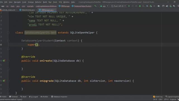Open the Refactor menu
The height and width of the screenshot is (101, 179).
38,2
